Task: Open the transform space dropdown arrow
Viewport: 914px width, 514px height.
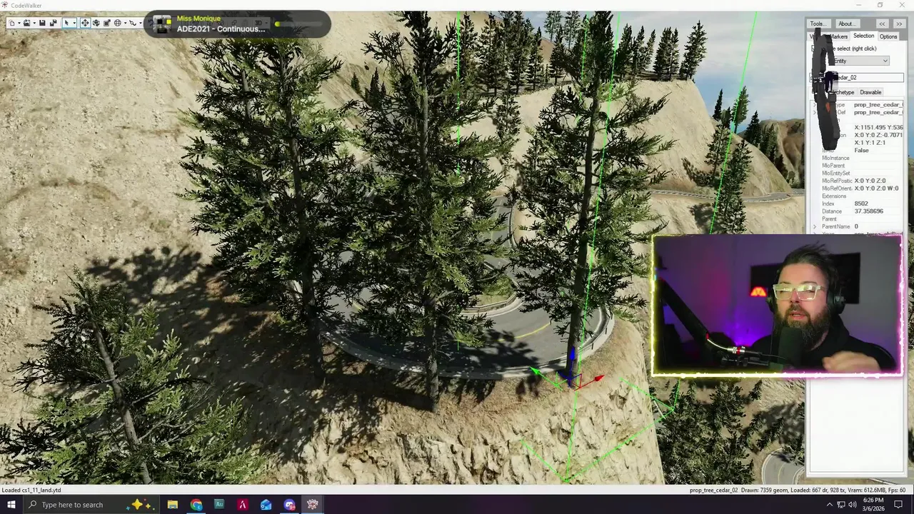Action: [x=124, y=23]
